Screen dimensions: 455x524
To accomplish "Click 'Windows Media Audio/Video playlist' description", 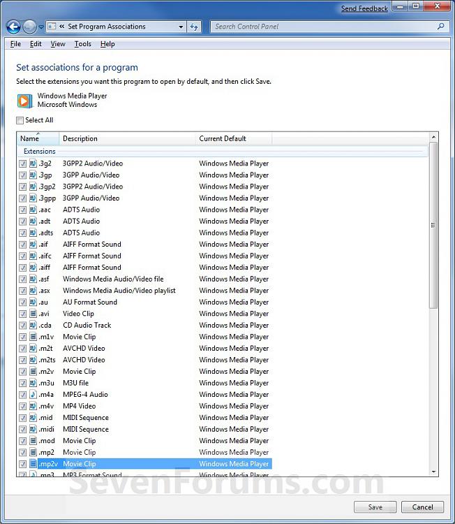I will (x=119, y=291).
